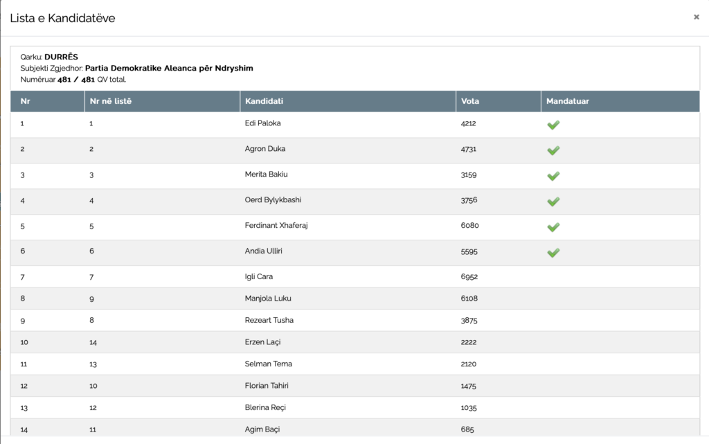The image size is (709, 444).
Task: Click the Kandidati column header
Action: click(x=264, y=101)
